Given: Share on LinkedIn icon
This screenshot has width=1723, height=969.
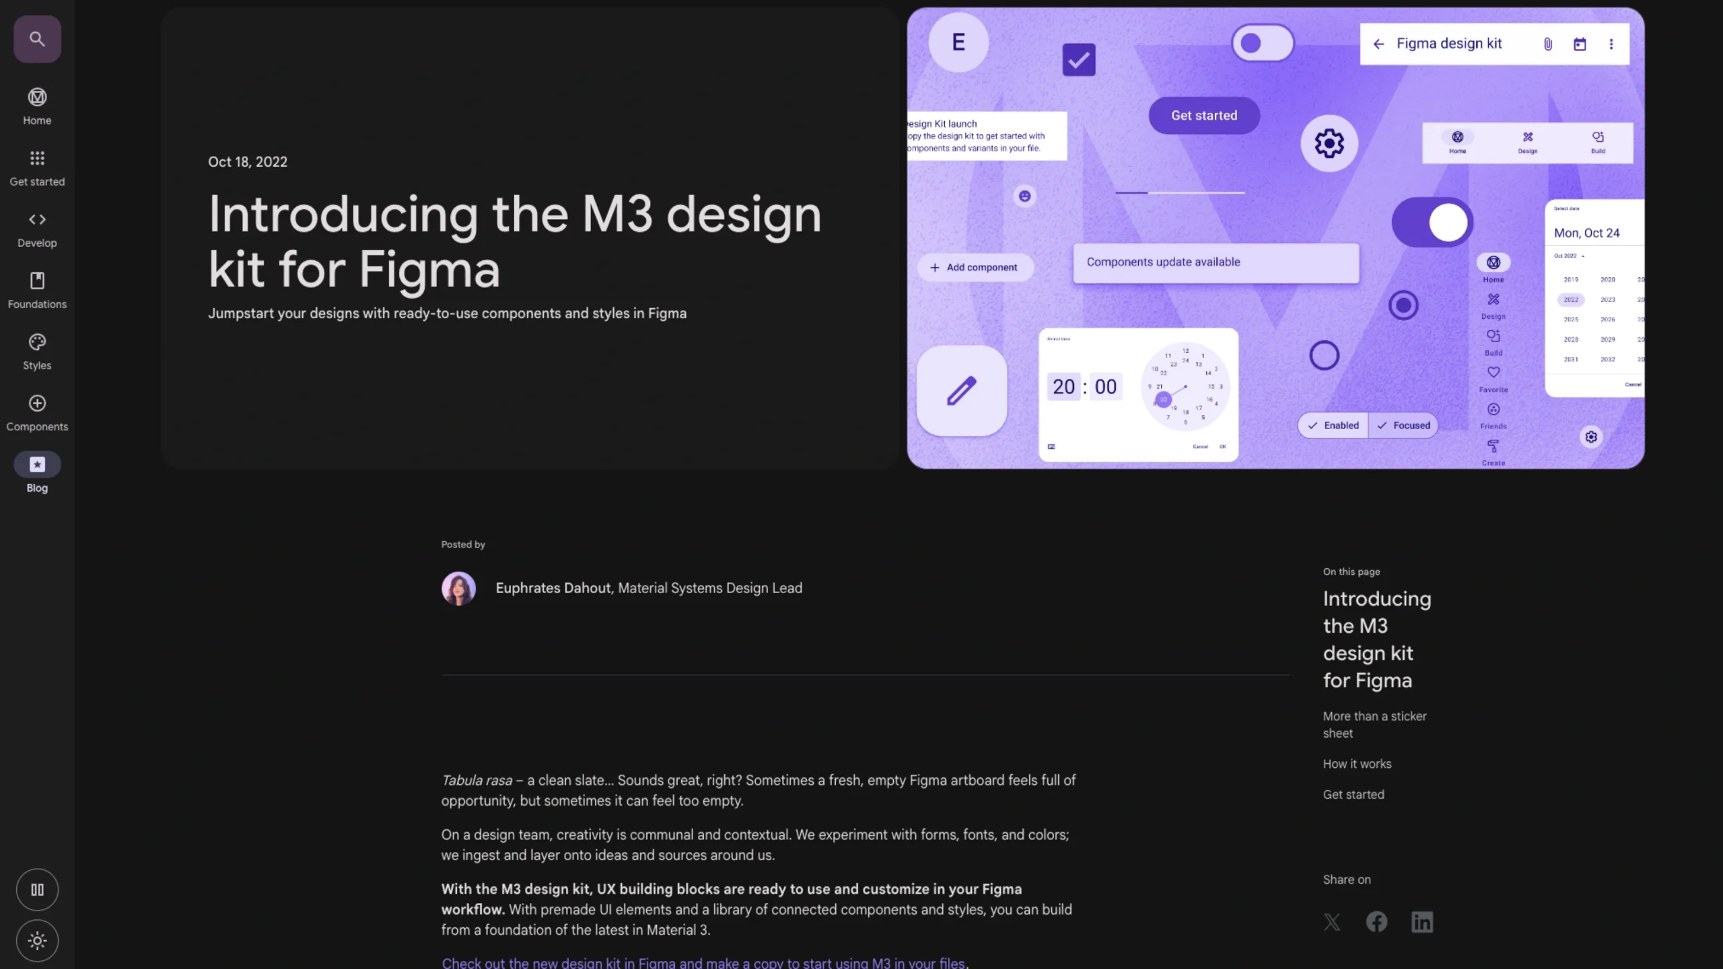Looking at the screenshot, I should 1422,922.
